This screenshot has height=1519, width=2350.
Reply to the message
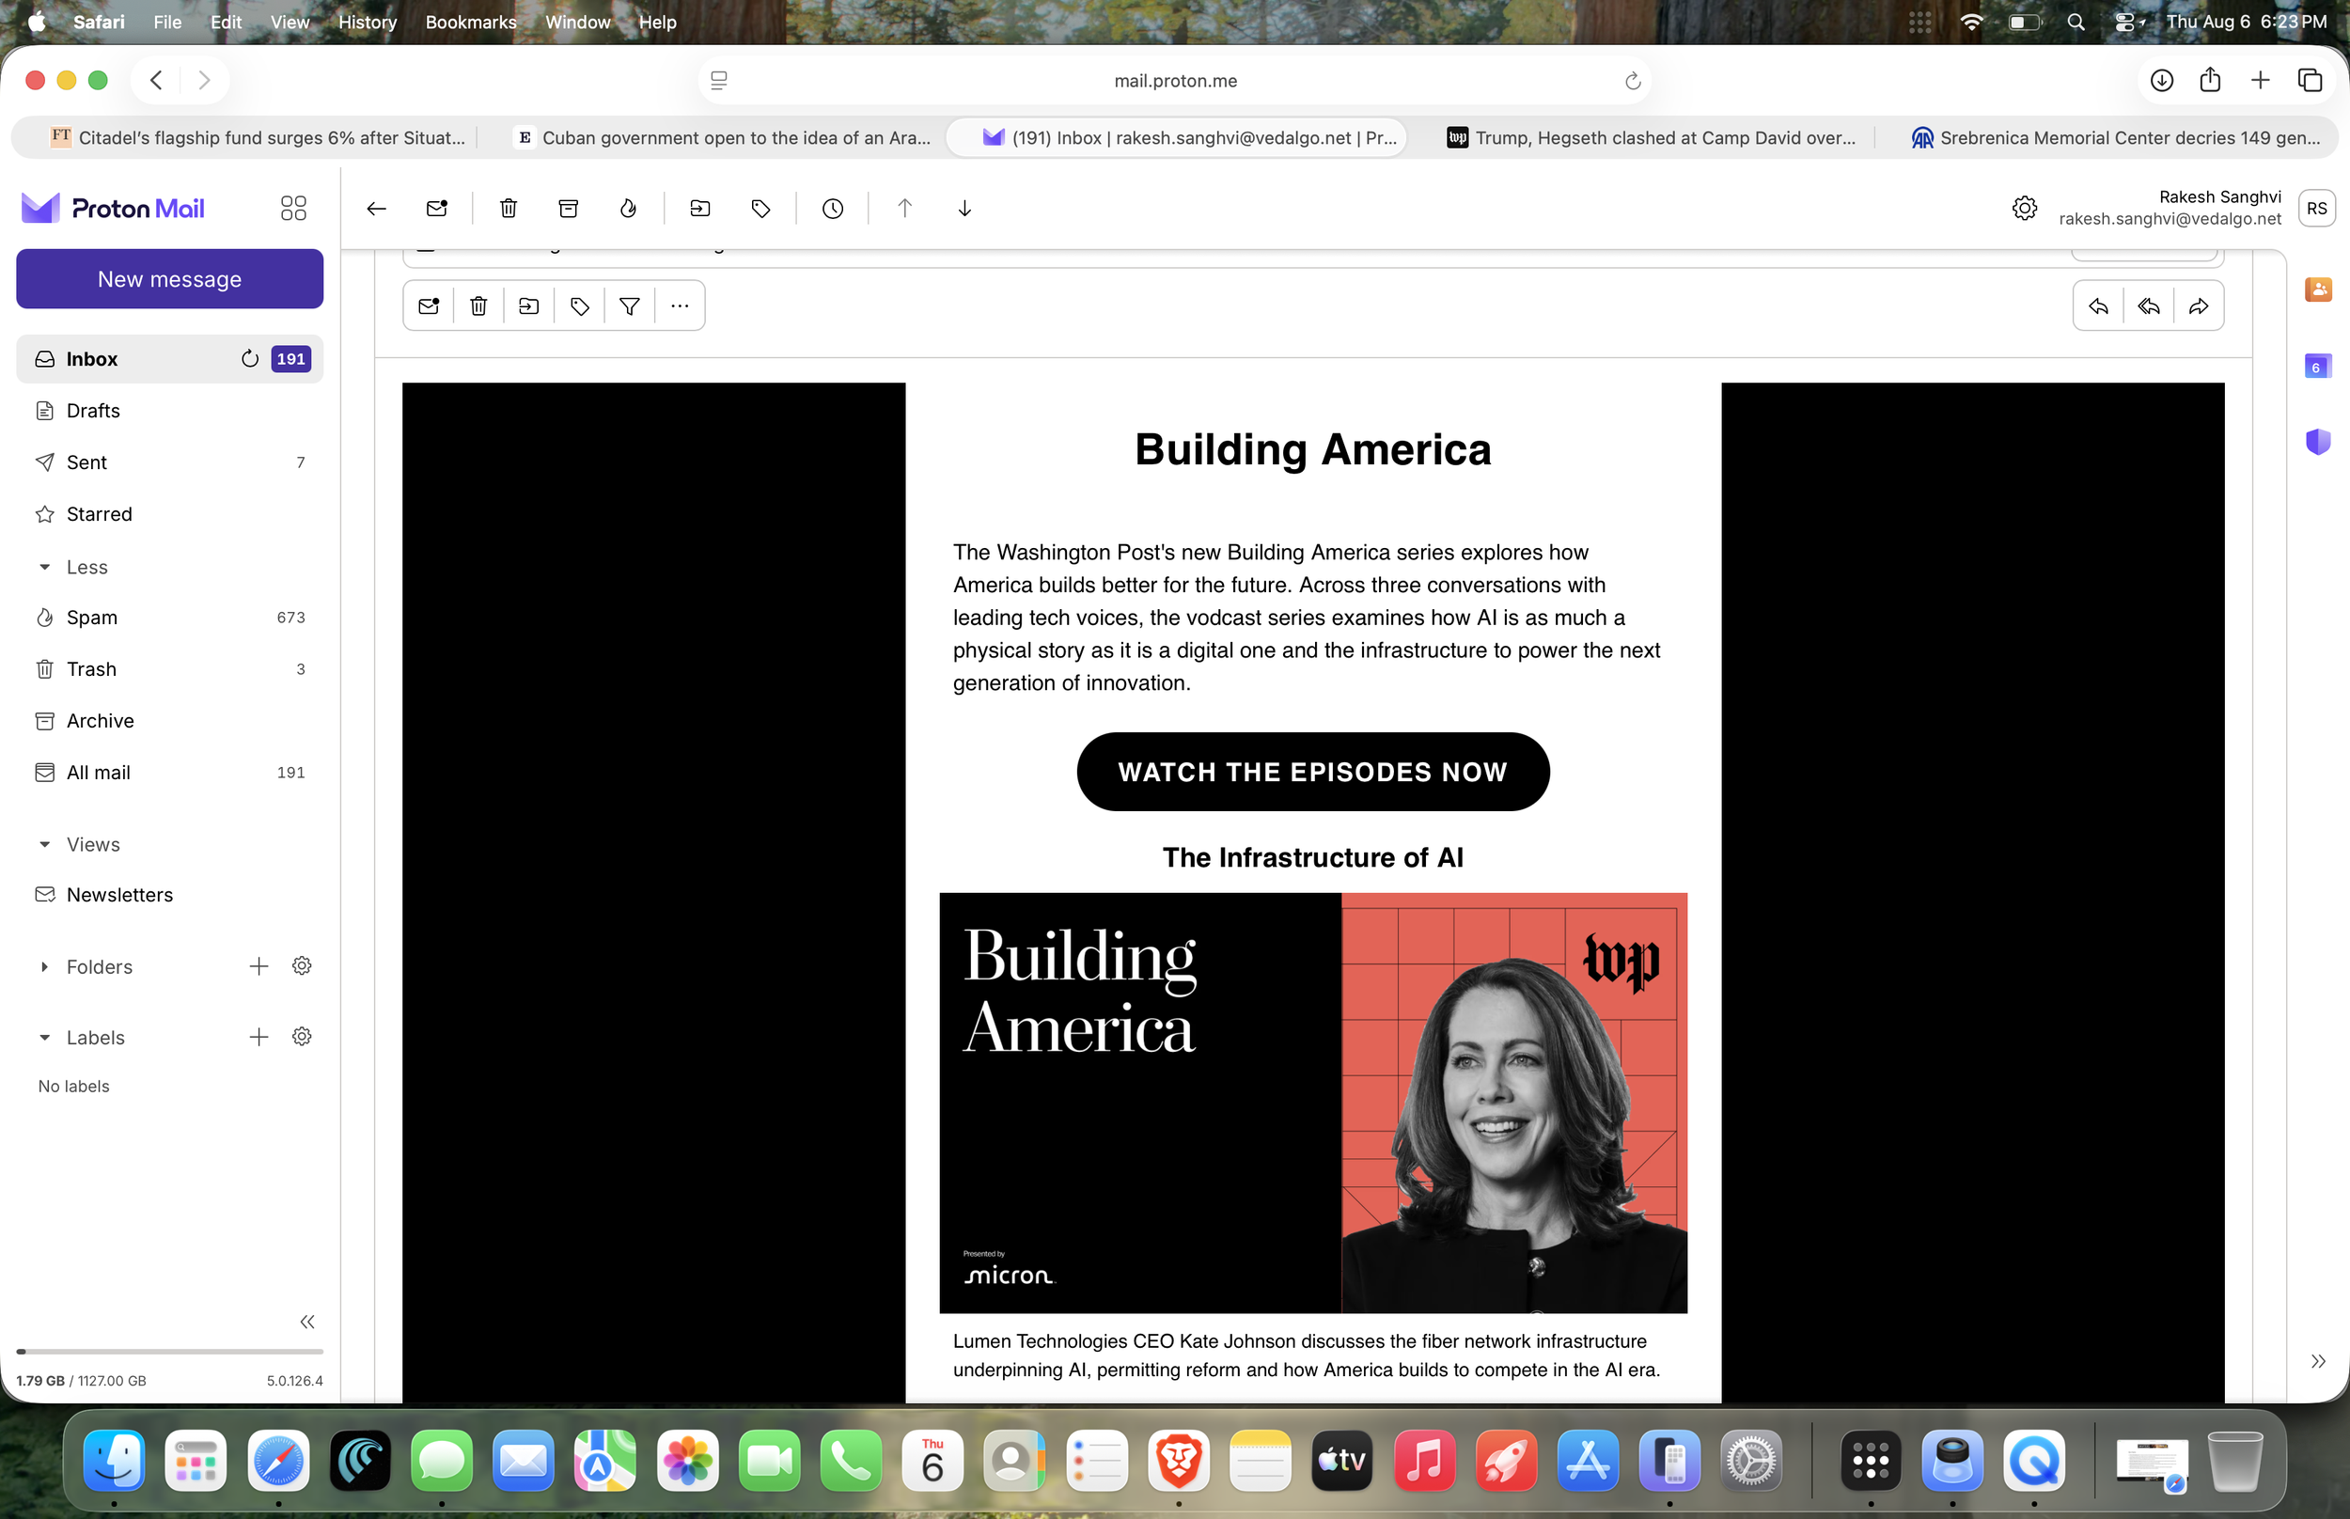pyautogui.click(x=2098, y=305)
